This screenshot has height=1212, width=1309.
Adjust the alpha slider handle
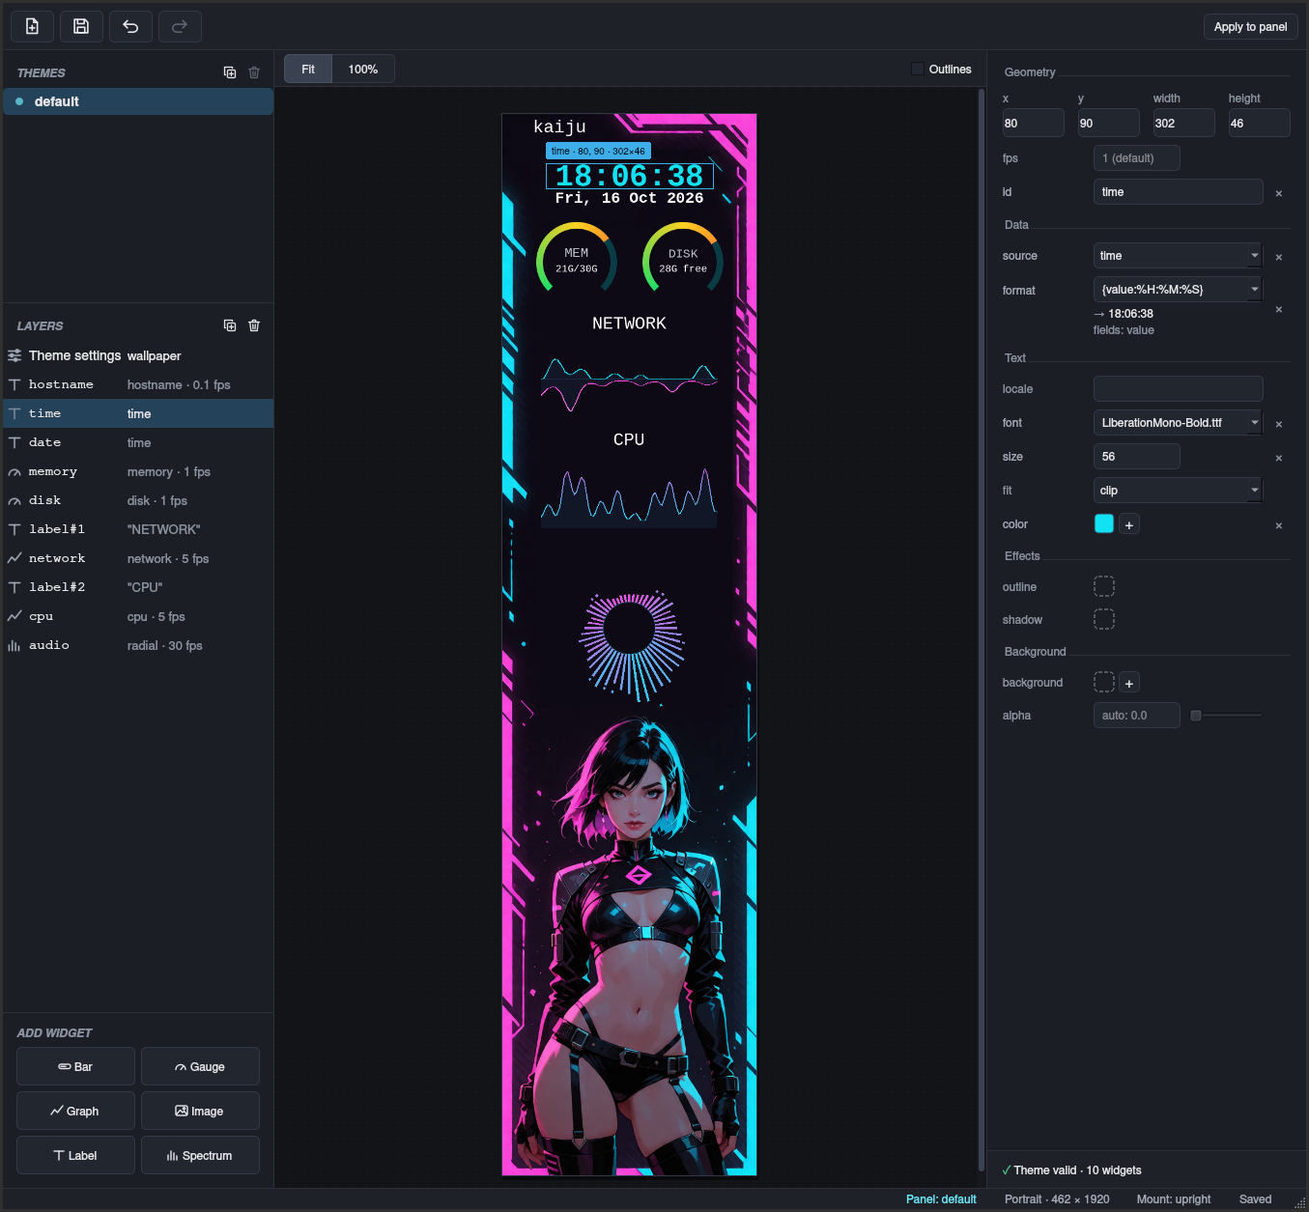(x=1196, y=716)
